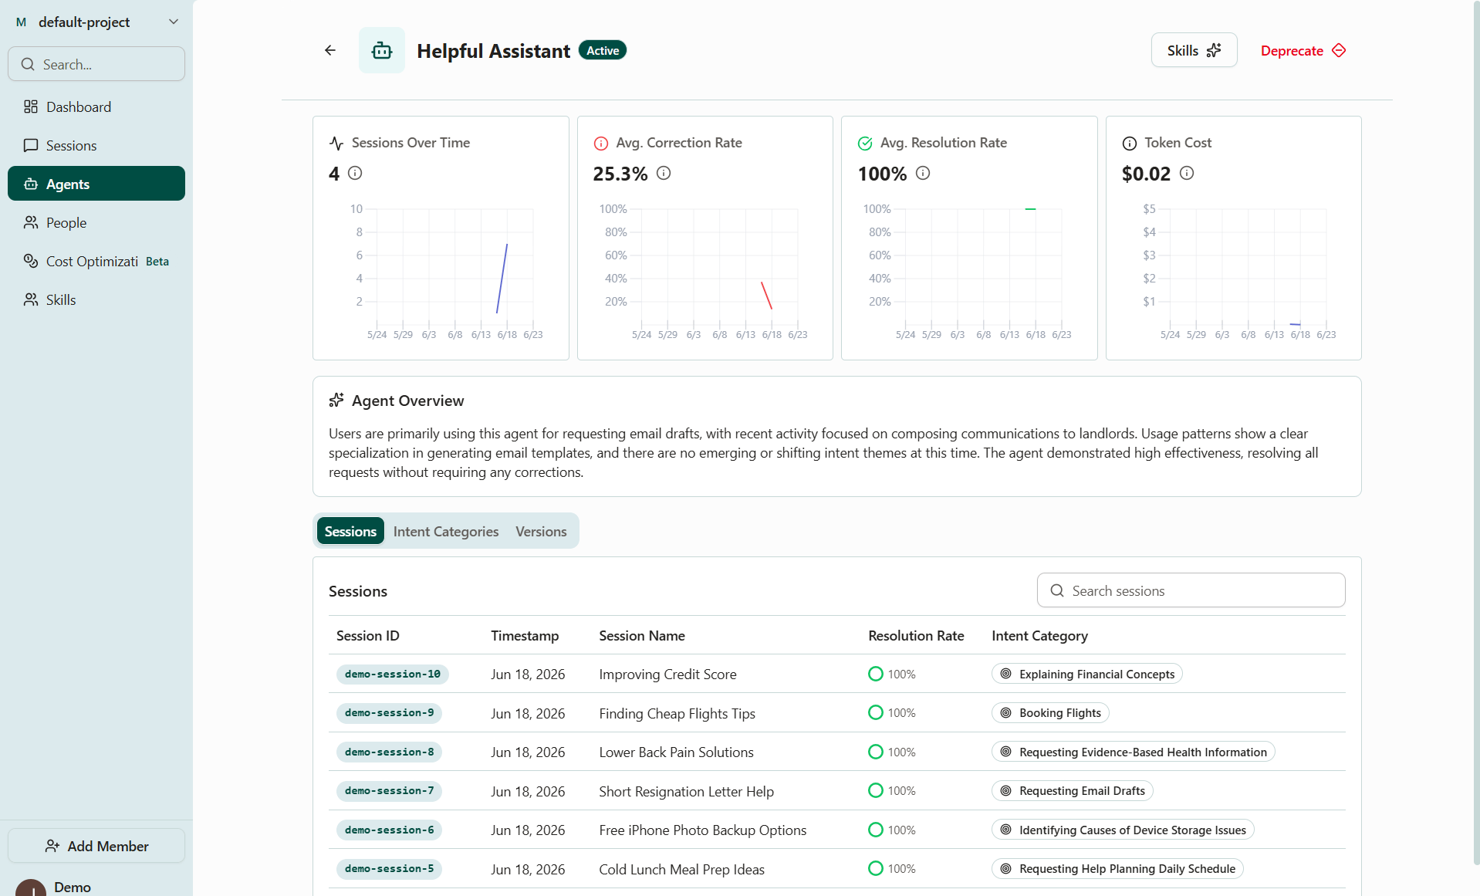The height and width of the screenshot is (896, 1480).
Task: Open info tooltip beside 100% resolution rate
Action: pos(923,173)
